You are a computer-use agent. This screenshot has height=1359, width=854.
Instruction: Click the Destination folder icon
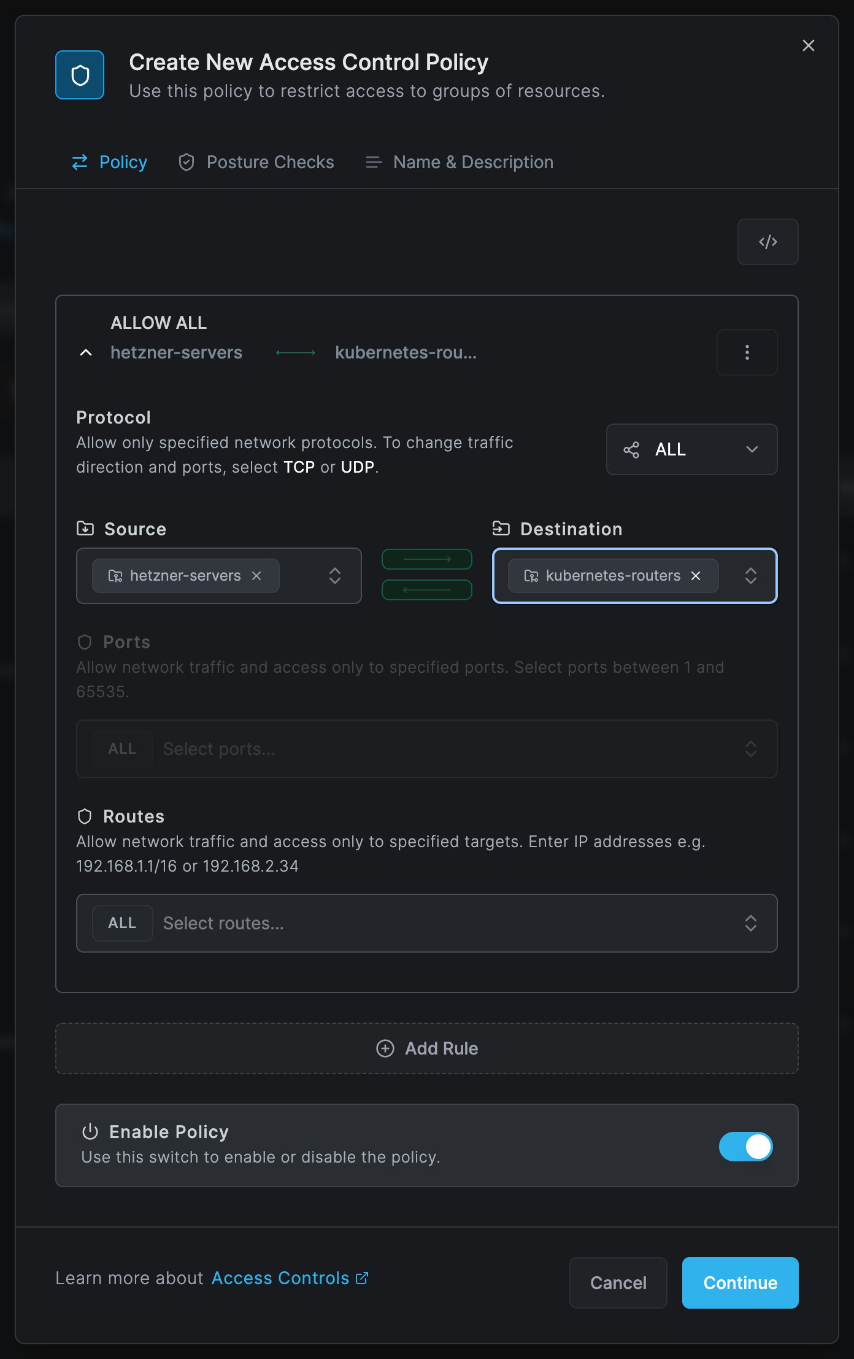pos(501,528)
